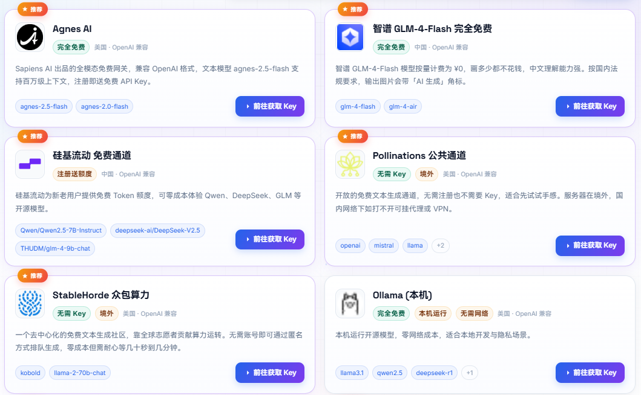The width and height of the screenshot is (641, 395).
Task: Click the 完全免费 badge on Agnes AI
Action: click(71, 47)
